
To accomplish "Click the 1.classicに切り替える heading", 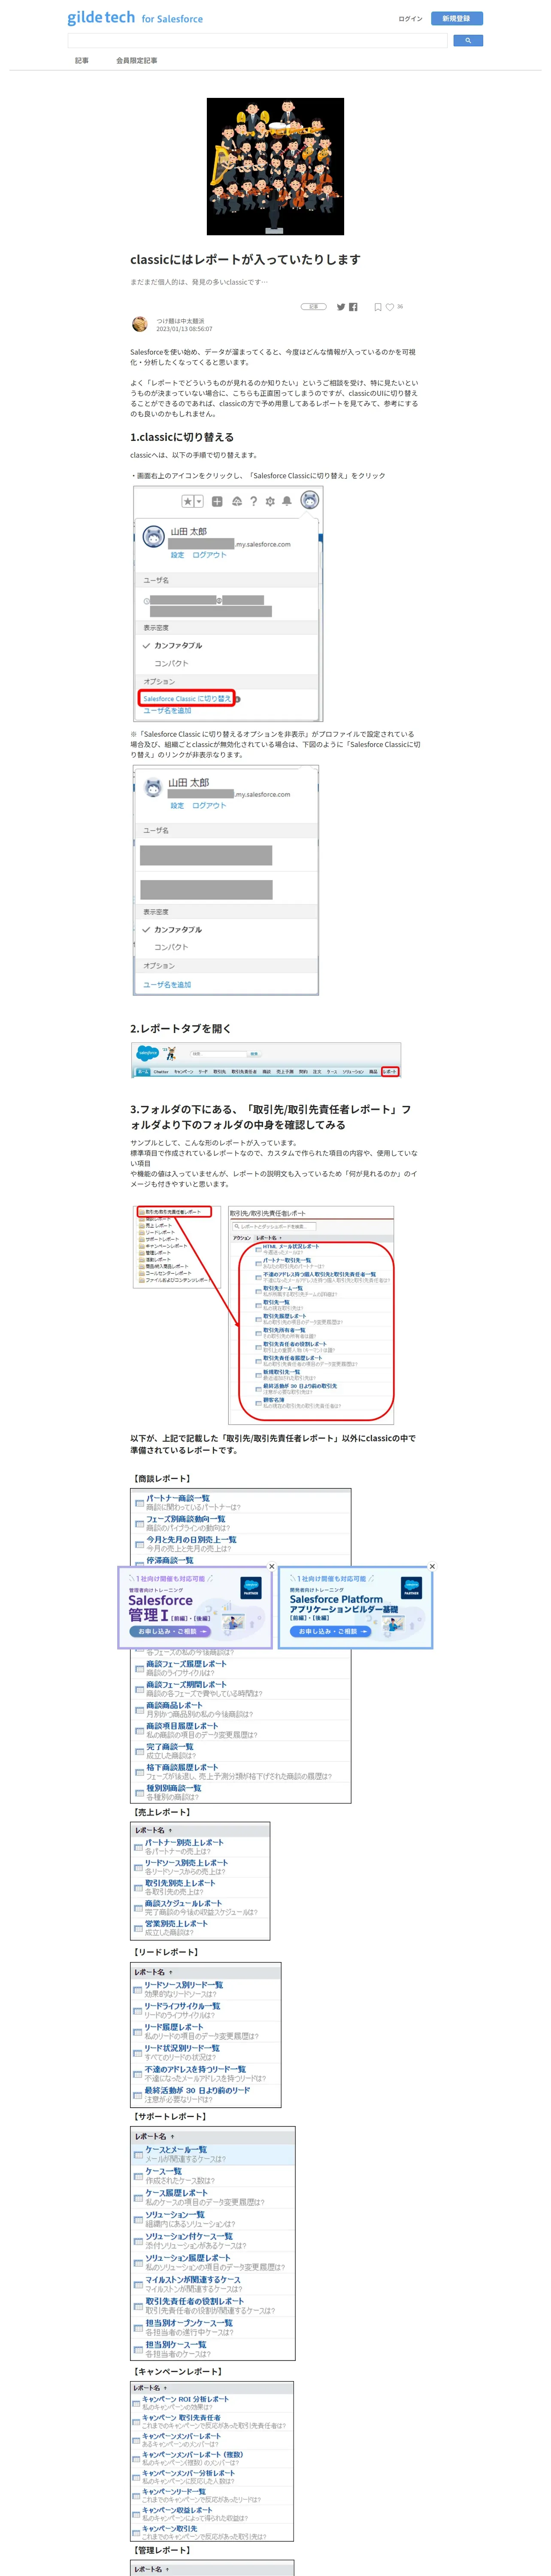I will click(182, 437).
